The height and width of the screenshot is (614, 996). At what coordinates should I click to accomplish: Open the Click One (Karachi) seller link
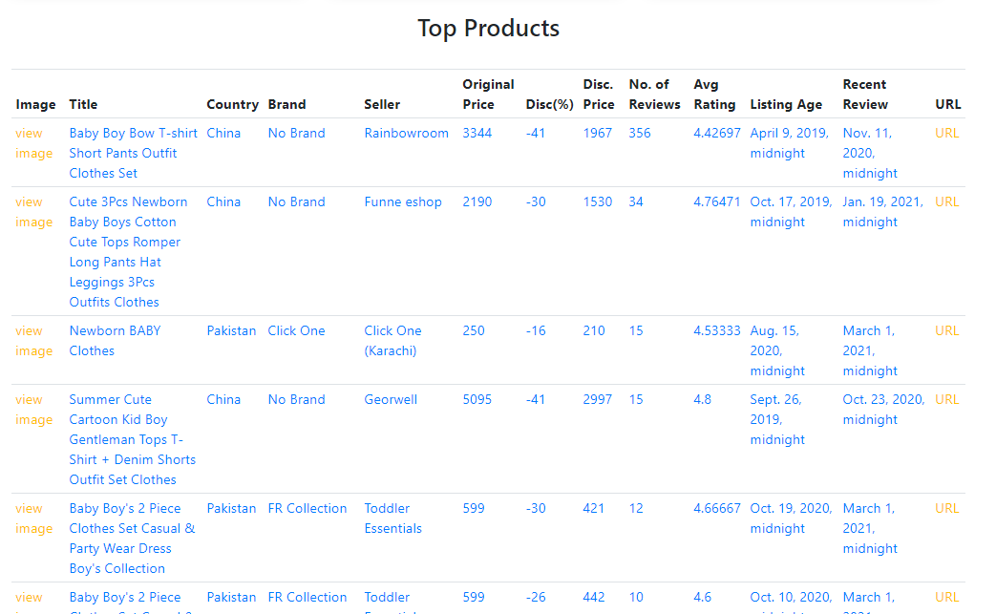pyautogui.click(x=392, y=340)
